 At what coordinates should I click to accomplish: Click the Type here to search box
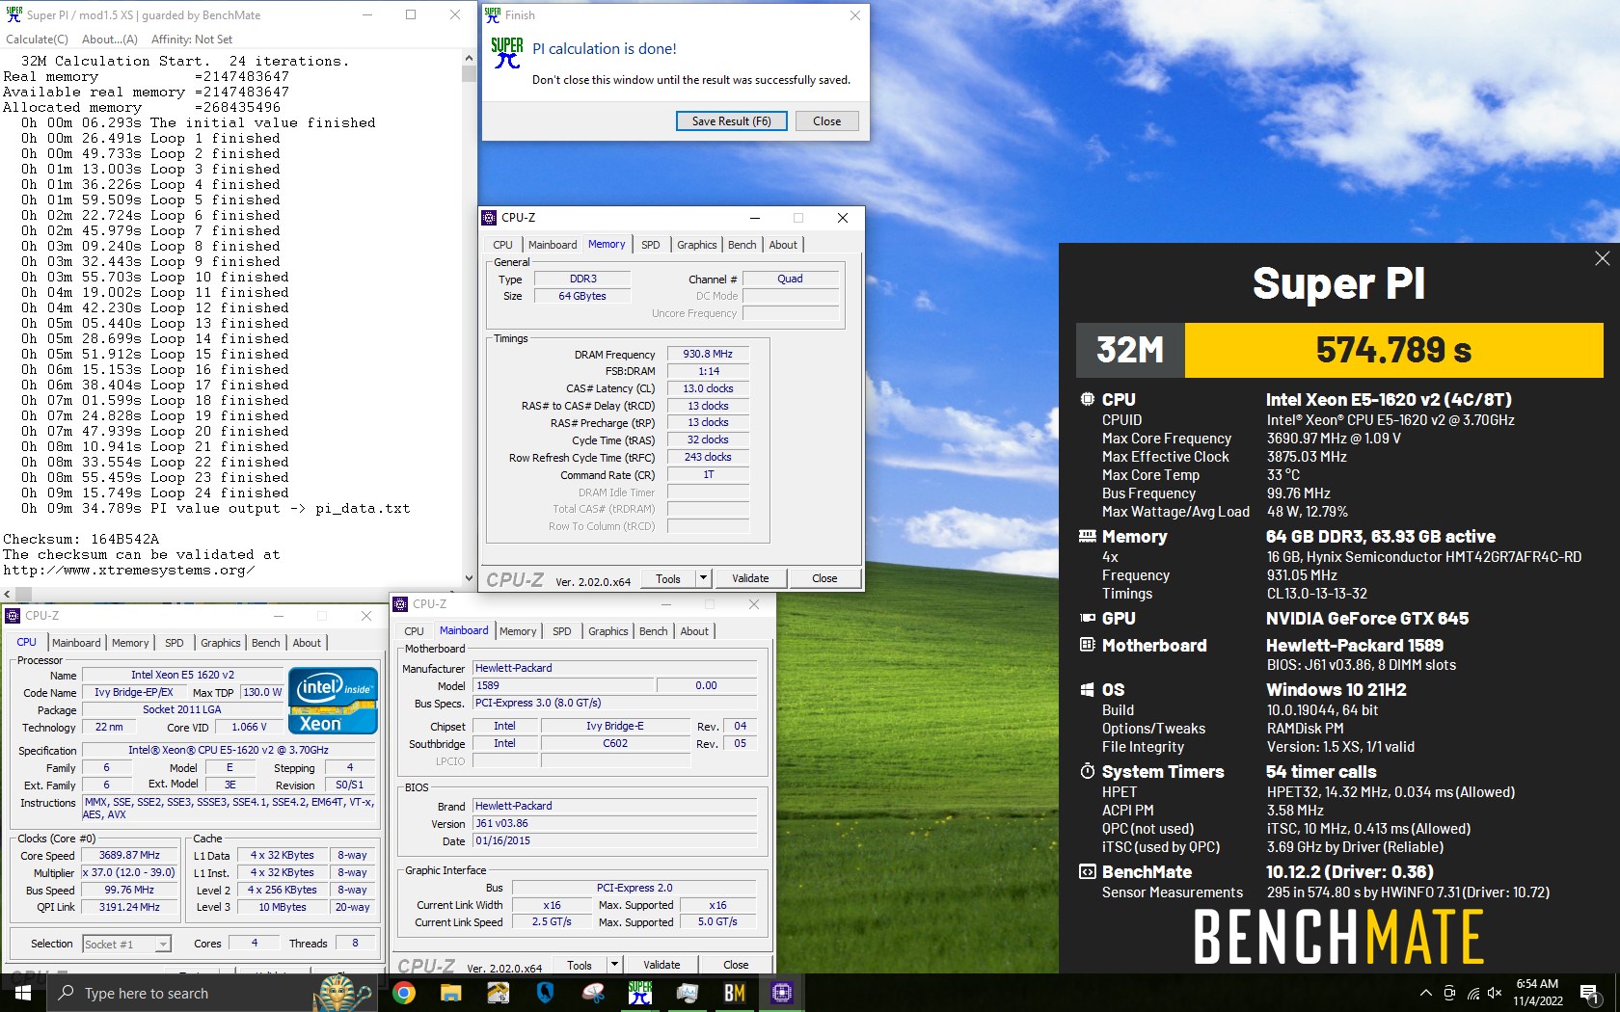211,993
